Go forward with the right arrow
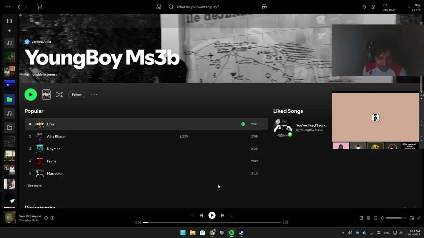This screenshot has width=424, height=238. pos(26,7)
